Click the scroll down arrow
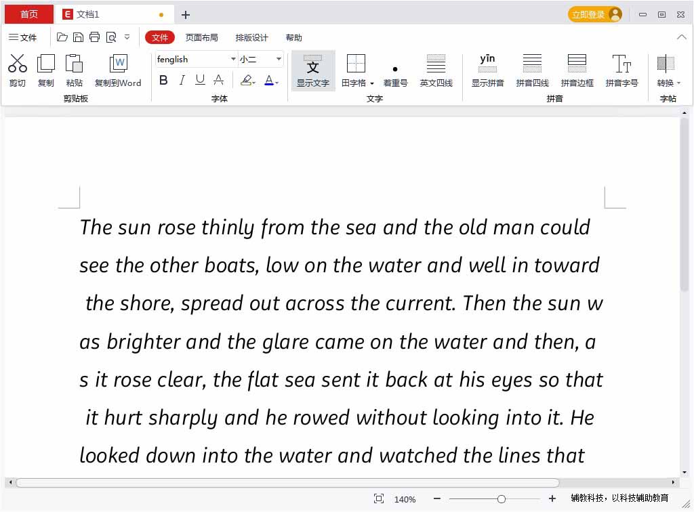 pos(685,472)
